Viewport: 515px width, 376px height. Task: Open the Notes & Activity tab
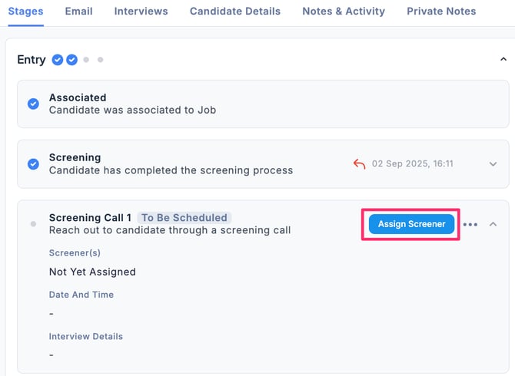point(344,12)
